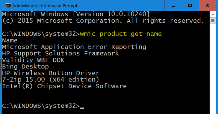Click the blinking cursor at the prompt

point(82,108)
